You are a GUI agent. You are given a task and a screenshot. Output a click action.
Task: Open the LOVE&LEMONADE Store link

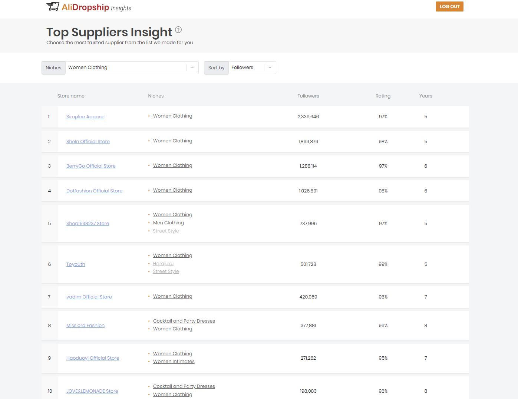pos(92,391)
